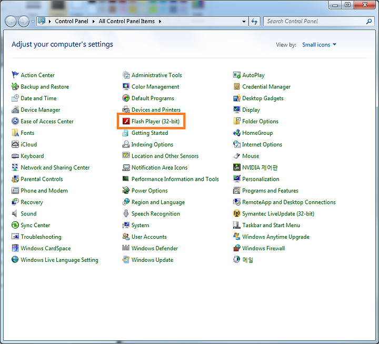This screenshot has height=344, width=379.
Task: Open the iCloud icon
Action: (15, 144)
